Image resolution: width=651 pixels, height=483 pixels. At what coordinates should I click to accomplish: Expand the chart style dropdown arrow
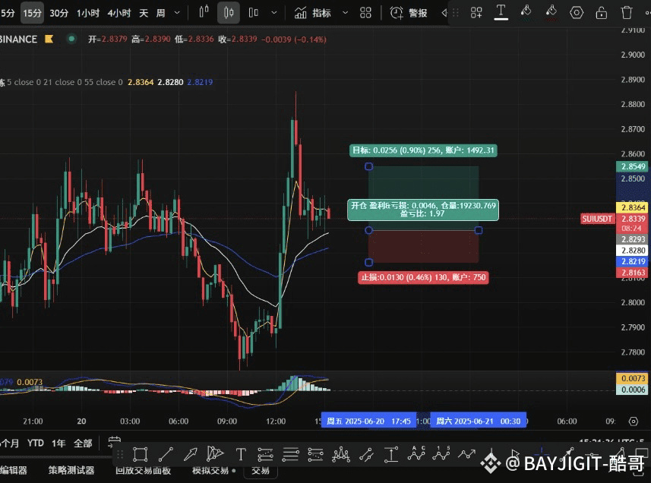(x=274, y=13)
